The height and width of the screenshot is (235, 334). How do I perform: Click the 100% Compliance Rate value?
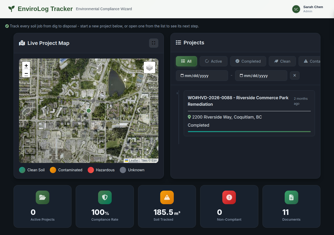click(x=100, y=212)
